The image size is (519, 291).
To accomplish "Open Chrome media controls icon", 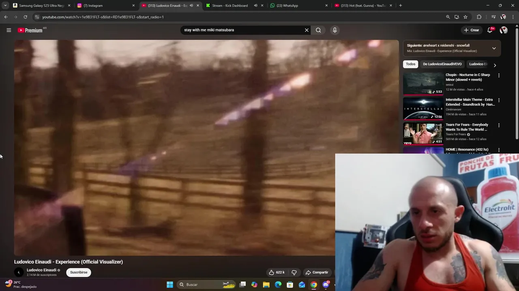I will click(x=493, y=17).
